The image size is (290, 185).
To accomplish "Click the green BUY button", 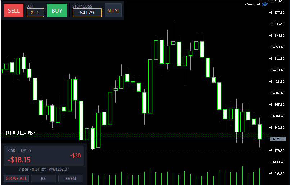I will click(x=57, y=10).
